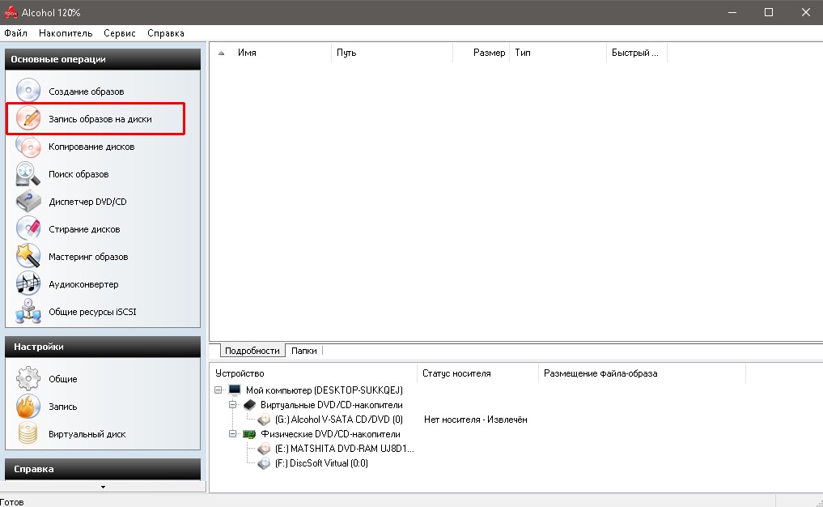Expand the Справка panel header in sidebar
The image size is (823, 507).
[103, 469]
